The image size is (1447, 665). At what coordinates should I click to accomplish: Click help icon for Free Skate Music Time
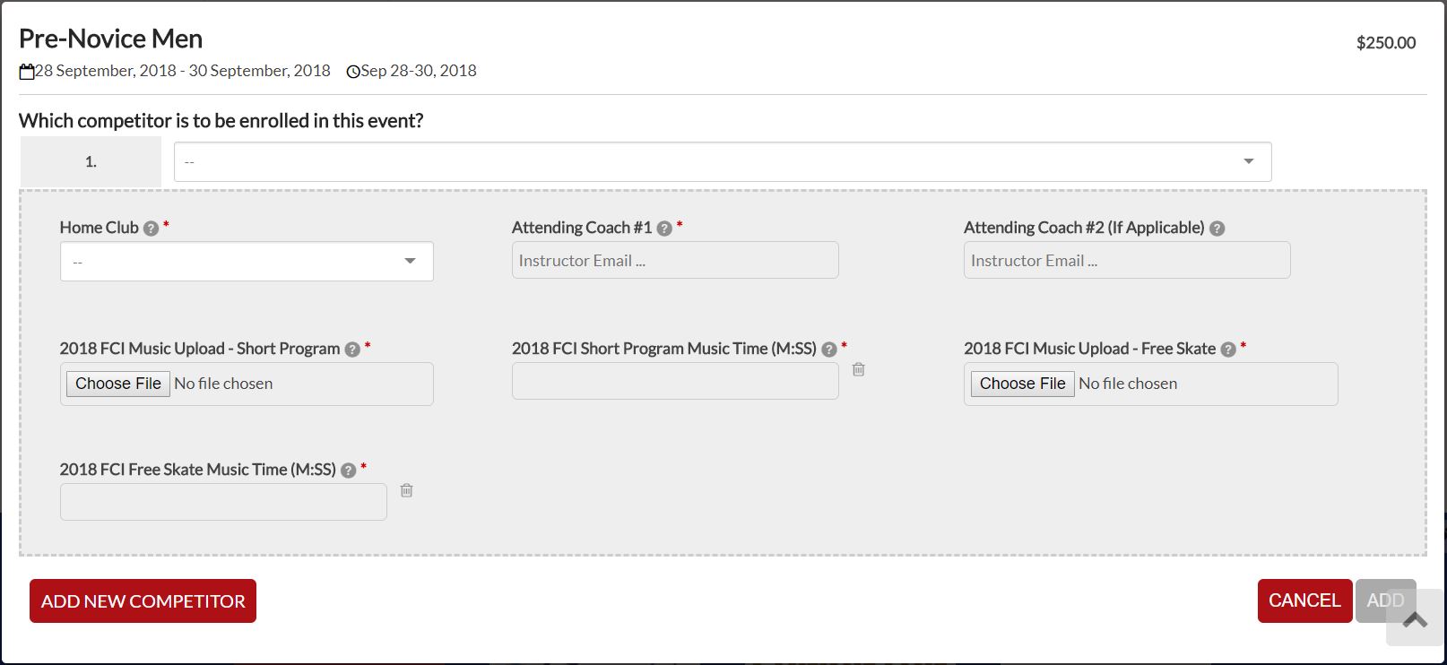point(349,471)
